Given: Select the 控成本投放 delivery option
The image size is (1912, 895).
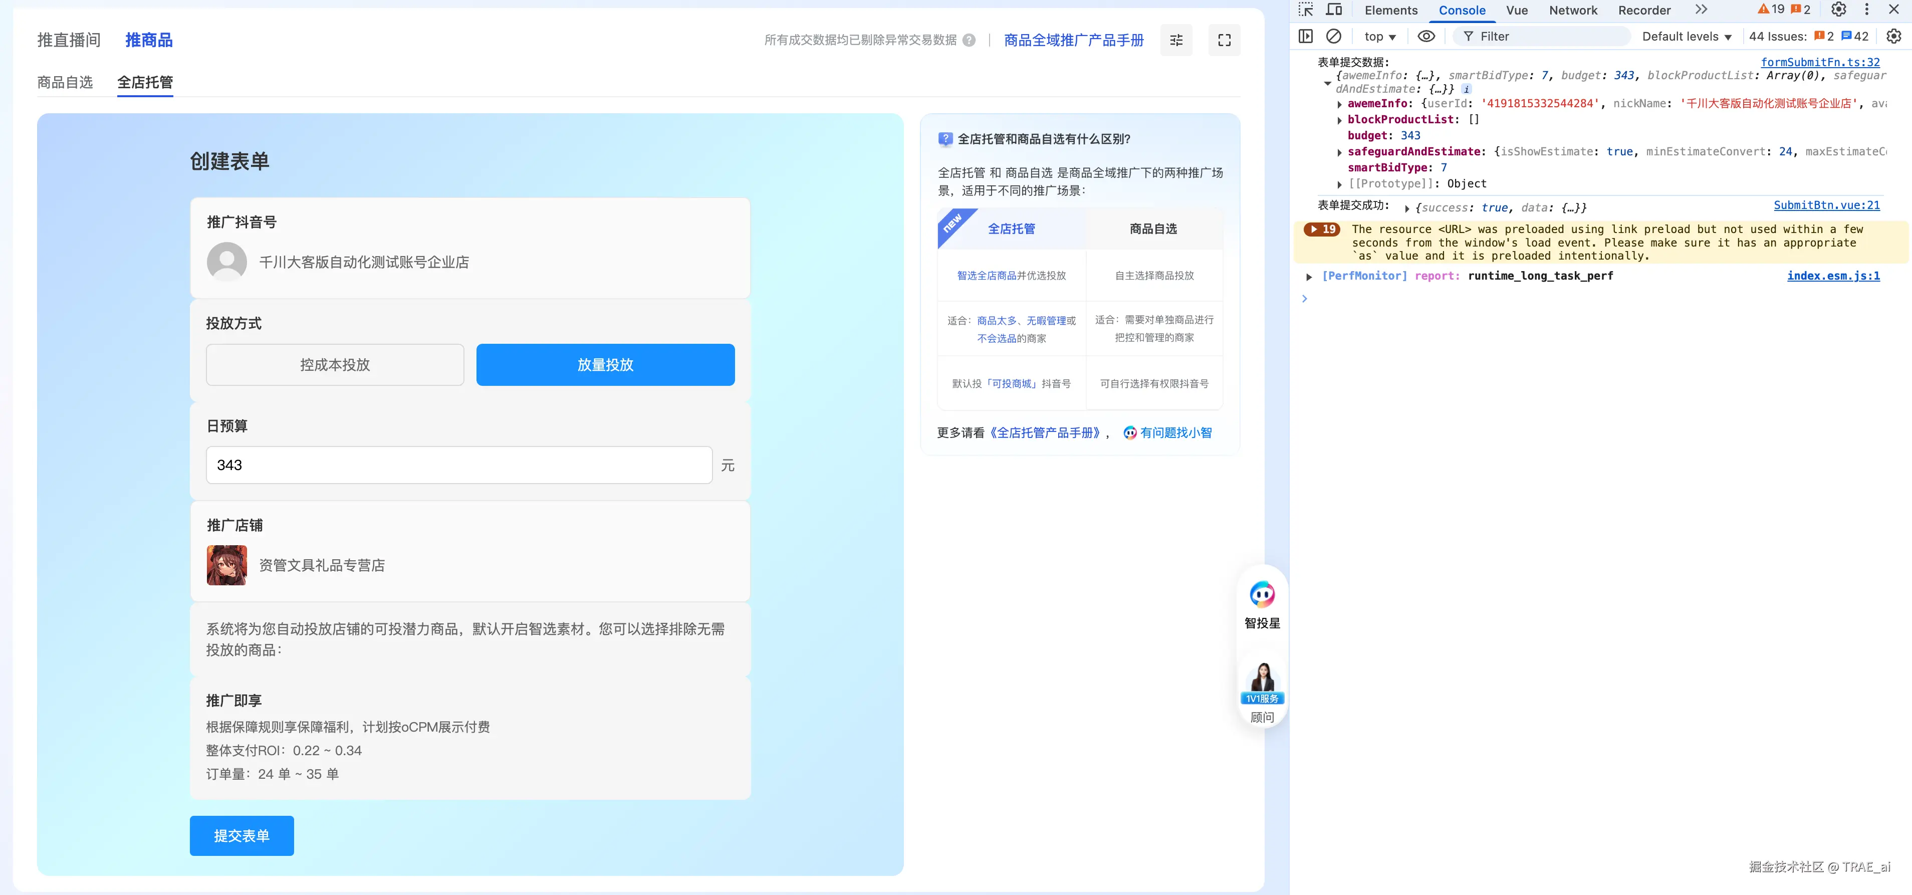Looking at the screenshot, I should [x=335, y=364].
